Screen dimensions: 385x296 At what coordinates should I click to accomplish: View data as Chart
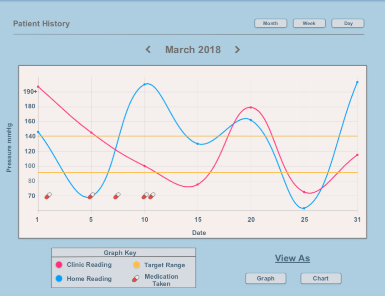(321, 278)
